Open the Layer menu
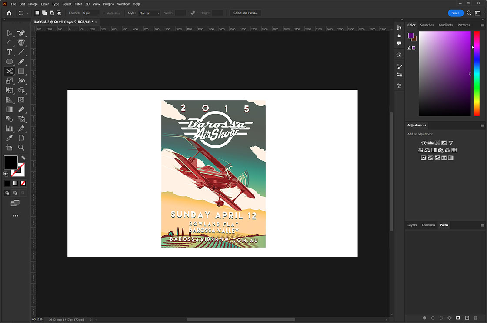 click(45, 4)
